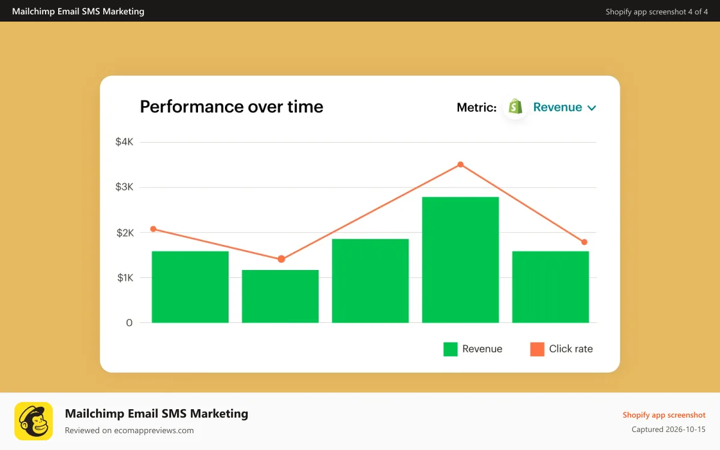The image size is (720, 450).
Task: Click the orange Shopify app screenshot label
Action: pos(664,415)
